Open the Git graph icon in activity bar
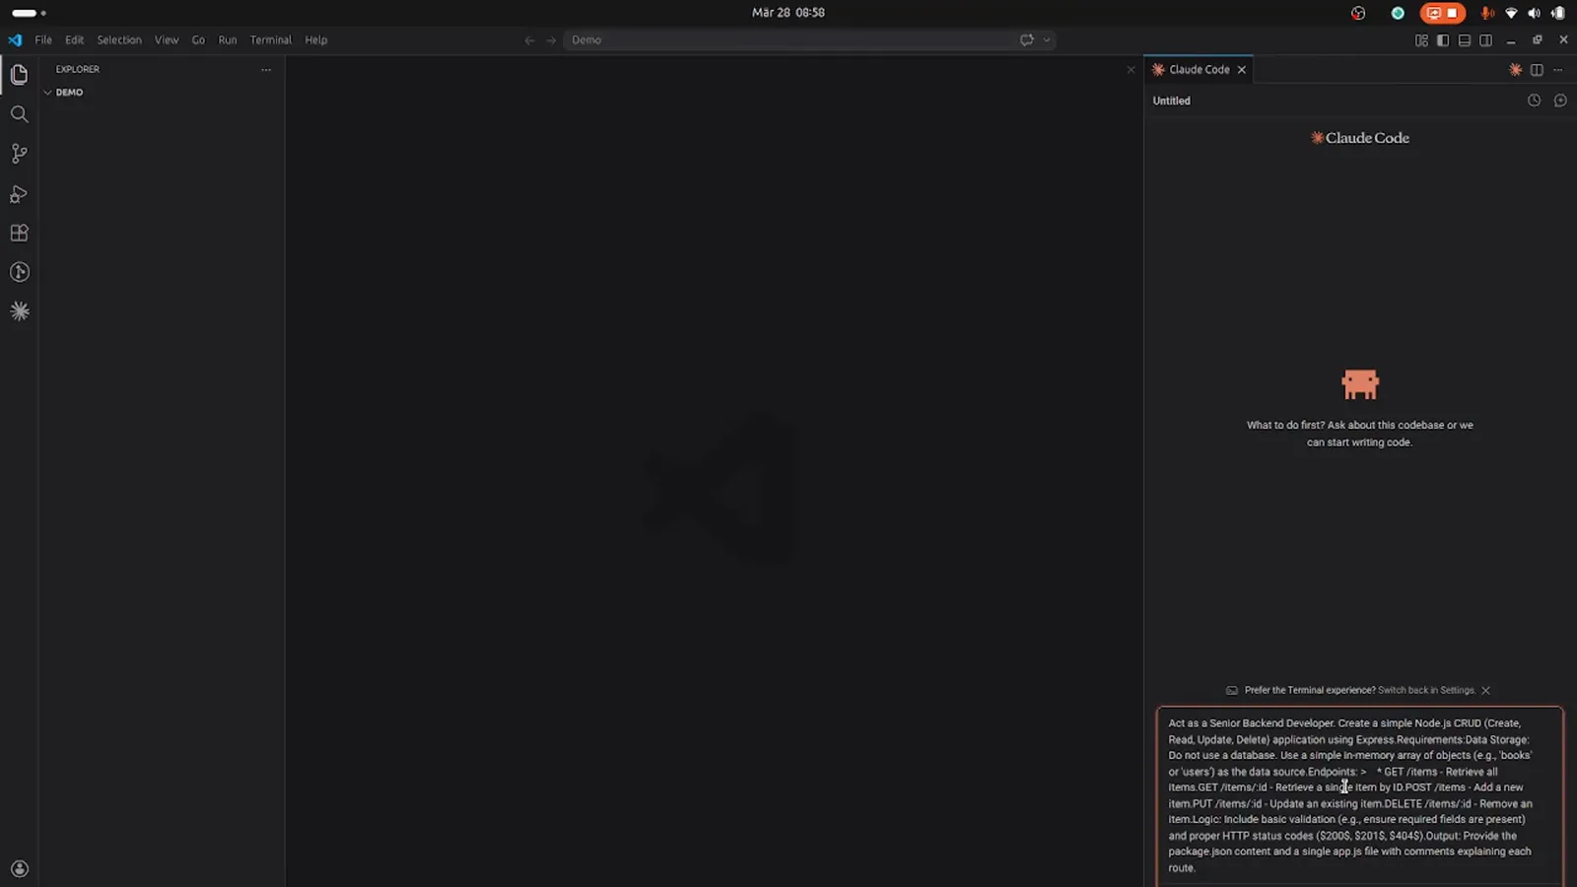The image size is (1577, 887). tap(19, 272)
